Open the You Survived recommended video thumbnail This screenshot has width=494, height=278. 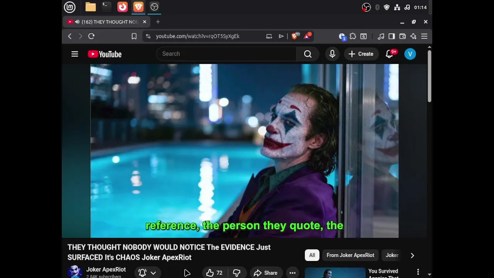pyautogui.click(x=335, y=273)
